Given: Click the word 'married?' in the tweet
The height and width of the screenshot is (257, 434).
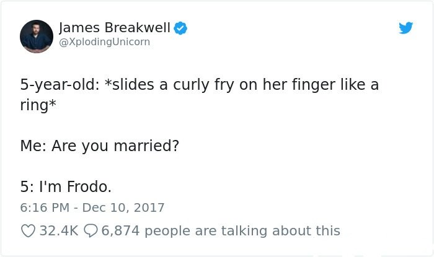Looking at the screenshot, I should click(x=146, y=146).
